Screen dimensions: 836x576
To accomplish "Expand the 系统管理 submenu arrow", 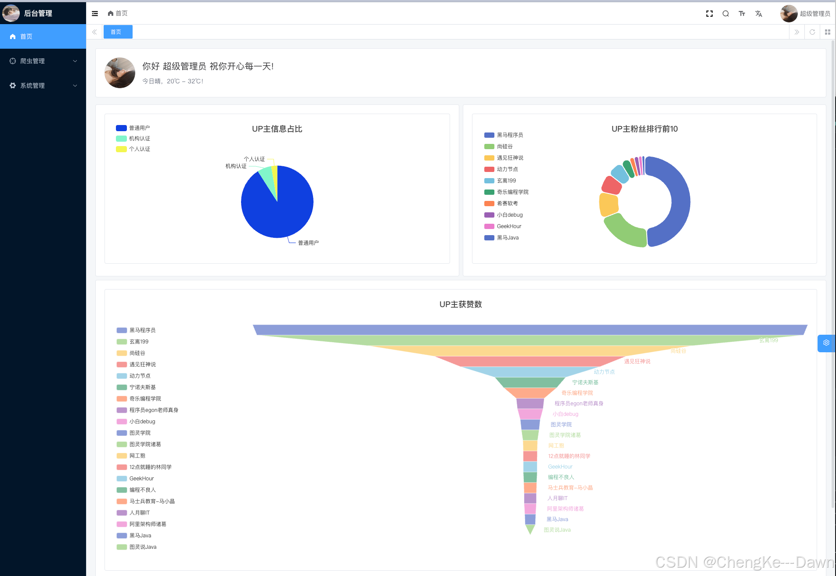I will [x=75, y=86].
